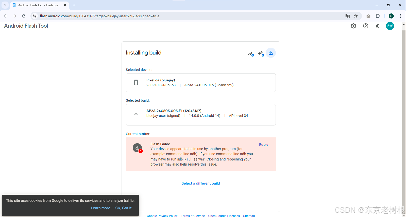Screen dimensions: 406x217
Task: Select a different build link
Action: point(201,183)
